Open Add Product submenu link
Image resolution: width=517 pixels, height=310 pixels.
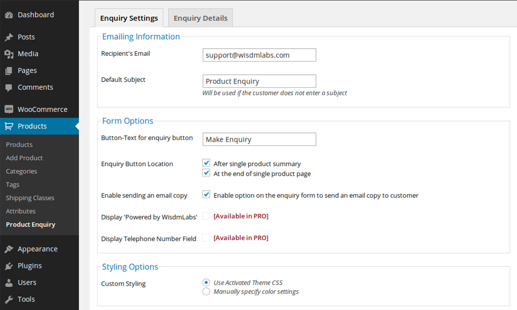(x=24, y=158)
